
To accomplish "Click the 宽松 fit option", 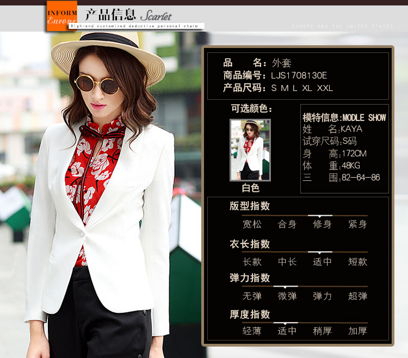I will 252,224.
